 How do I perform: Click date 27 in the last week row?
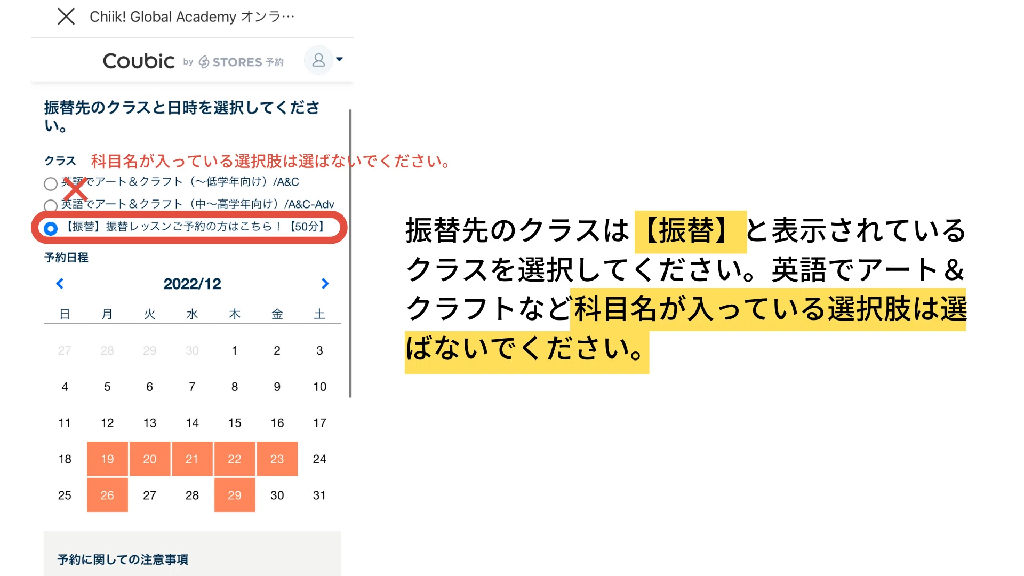(x=150, y=495)
